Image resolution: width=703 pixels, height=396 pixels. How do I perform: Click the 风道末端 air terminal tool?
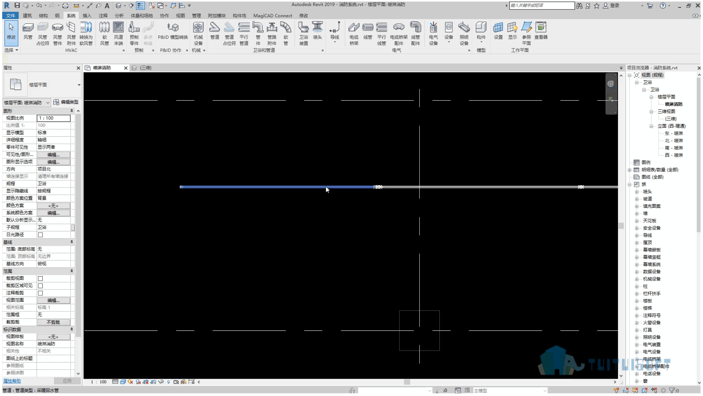click(118, 34)
